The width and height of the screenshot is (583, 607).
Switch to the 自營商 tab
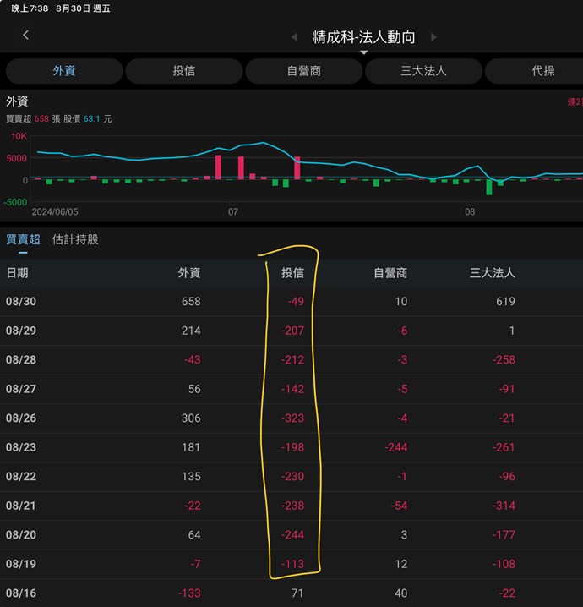pos(303,71)
